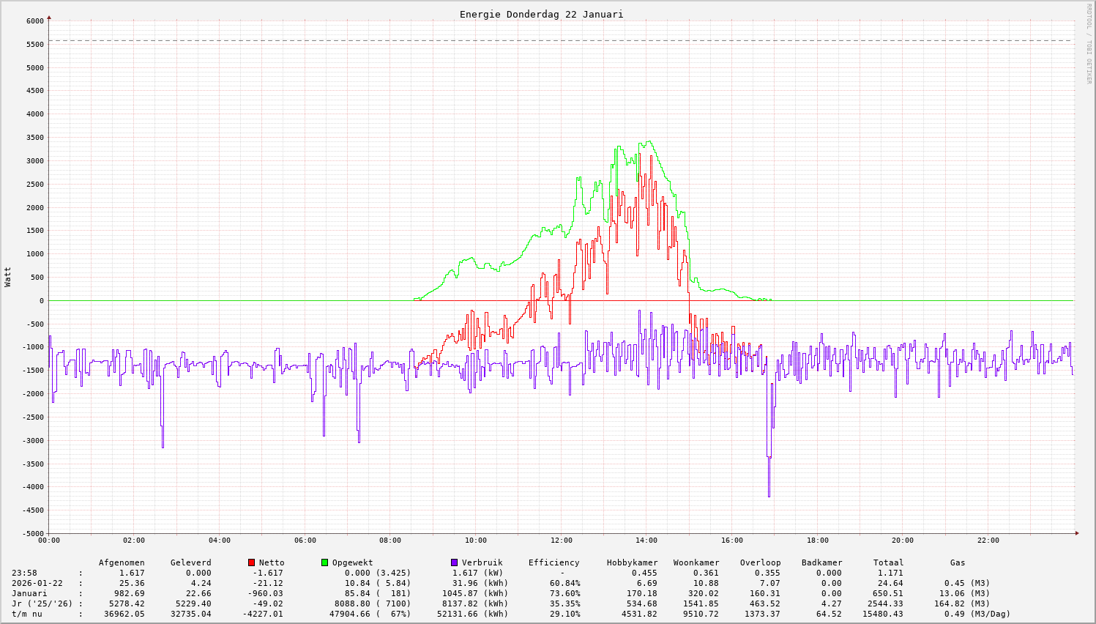Click the t/m nu row label
The height and width of the screenshot is (624, 1096).
click(27, 614)
